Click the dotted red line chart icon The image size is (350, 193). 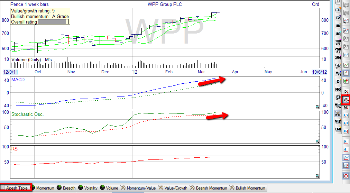346,55
